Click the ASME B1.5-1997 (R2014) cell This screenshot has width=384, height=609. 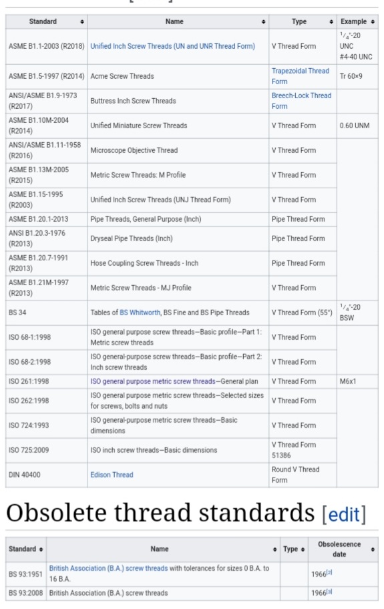click(x=47, y=77)
